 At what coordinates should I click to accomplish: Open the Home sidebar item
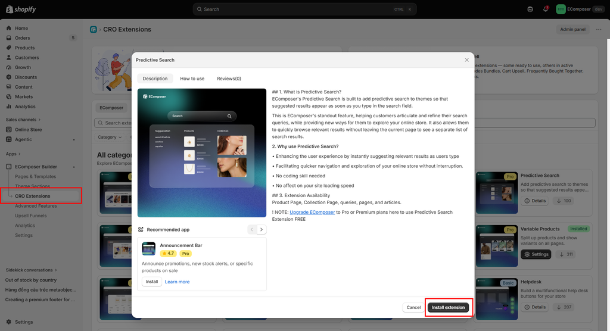[x=21, y=28]
